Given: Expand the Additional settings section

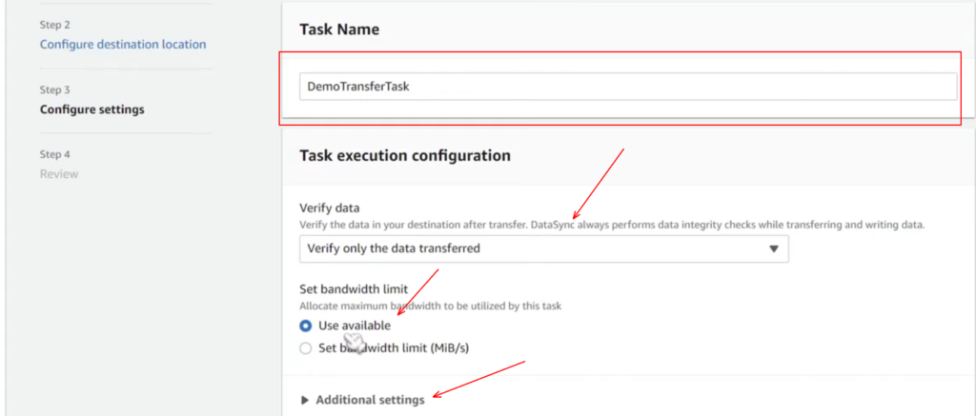Looking at the screenshot, I should 370,401.
